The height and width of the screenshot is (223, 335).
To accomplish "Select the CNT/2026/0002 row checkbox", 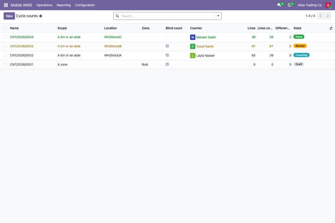I will coord(5,55).
